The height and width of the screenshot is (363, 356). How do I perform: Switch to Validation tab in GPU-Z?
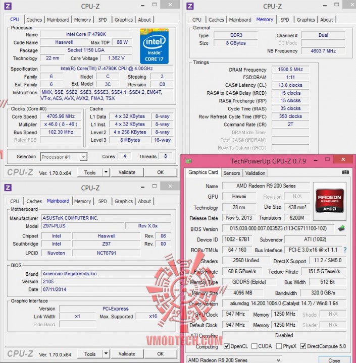point(255,173)
